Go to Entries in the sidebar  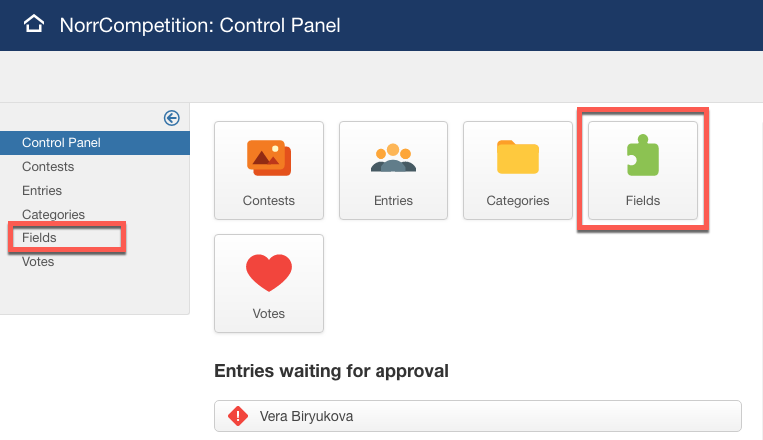pos(42,191)
